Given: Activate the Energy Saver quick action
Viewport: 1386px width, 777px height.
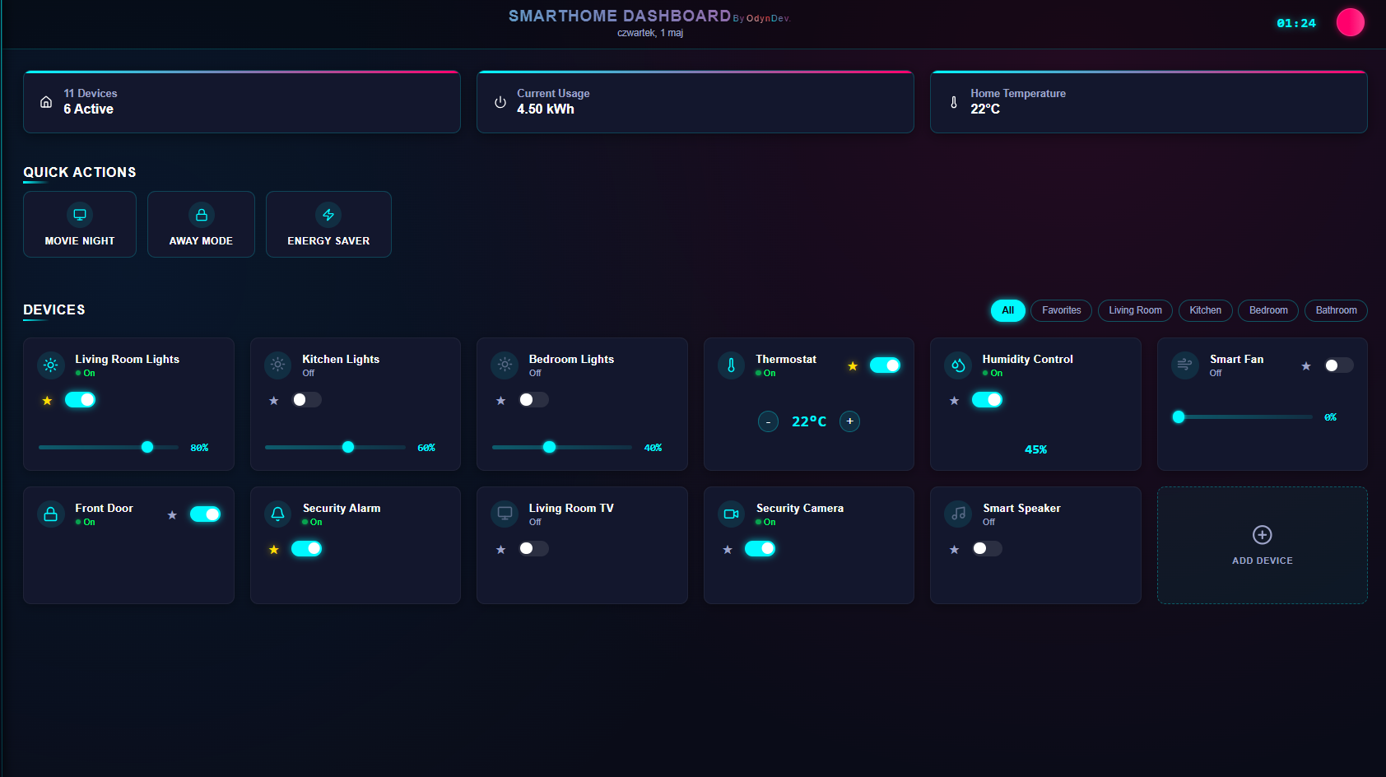Looking at the screenshot, I should click(x=328, y=225).
